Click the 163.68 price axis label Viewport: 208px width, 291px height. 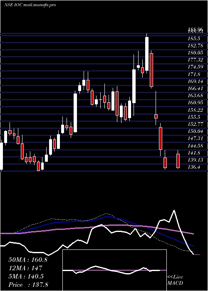pos(195,96)
